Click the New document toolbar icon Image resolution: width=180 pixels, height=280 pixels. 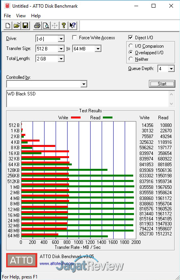pos(8,25)
